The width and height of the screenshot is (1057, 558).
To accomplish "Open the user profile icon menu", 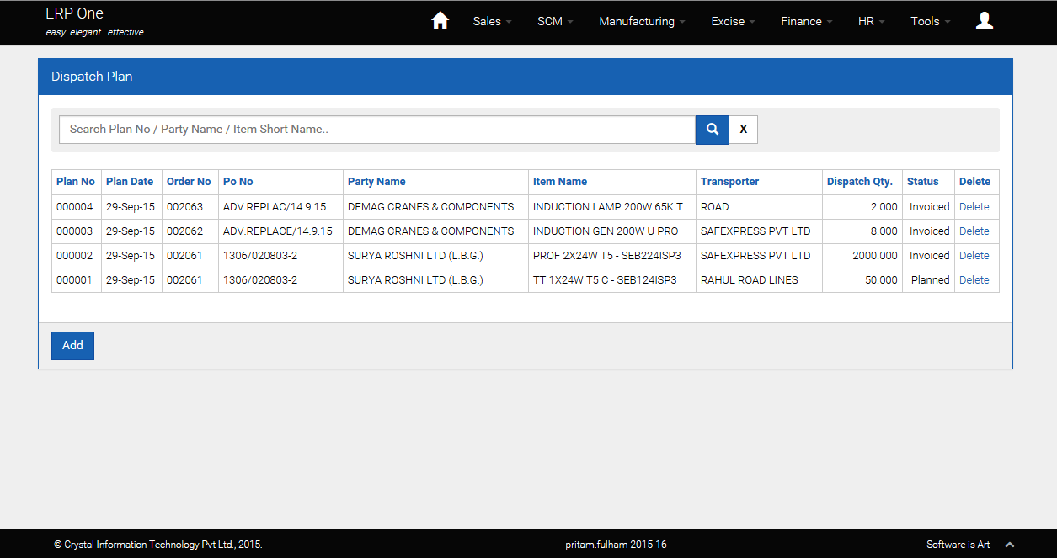I will [985, 21].
